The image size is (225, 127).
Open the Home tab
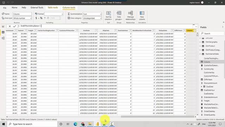14,7
